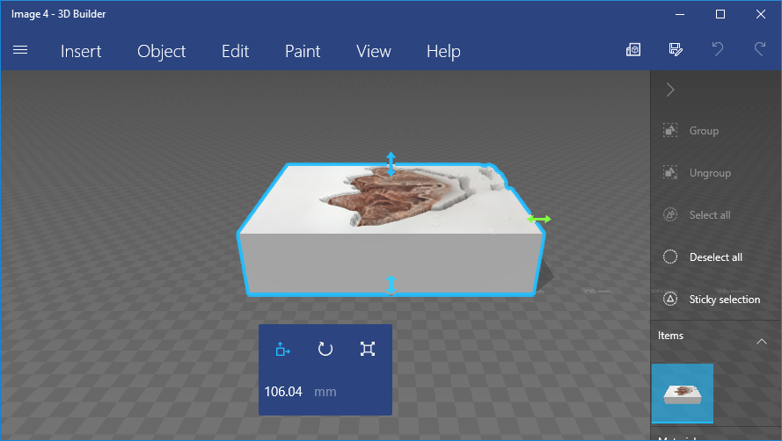Collapse the Items section chevron
The height and width of the screenshot is (441, 782).
[761, 340]
